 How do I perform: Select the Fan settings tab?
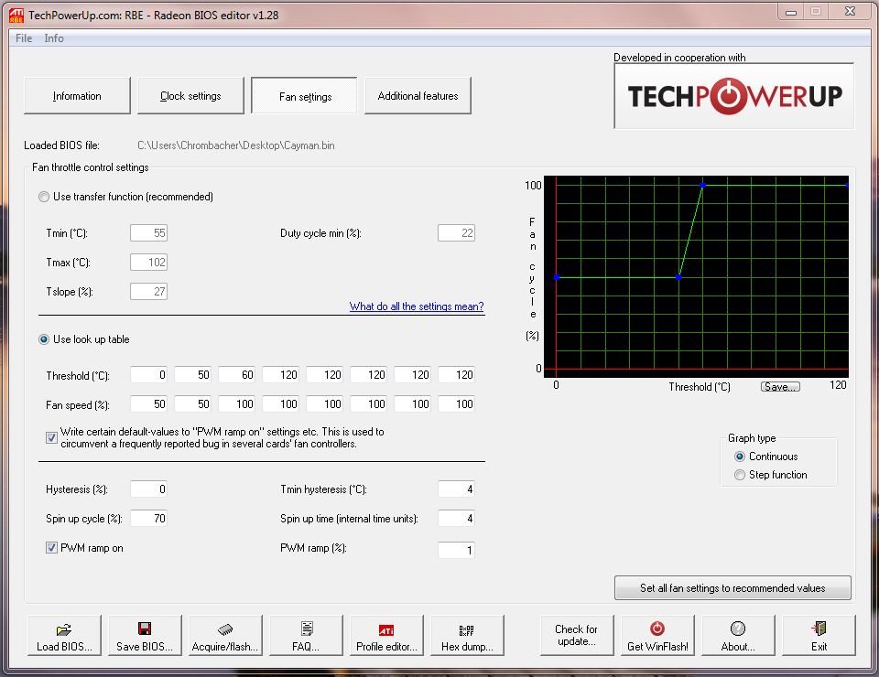tap(304, 96)
